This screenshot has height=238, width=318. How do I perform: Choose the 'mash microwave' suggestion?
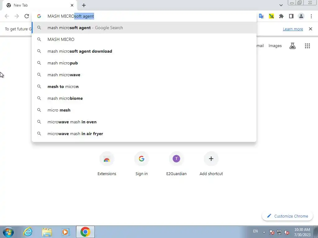(144, 75)
